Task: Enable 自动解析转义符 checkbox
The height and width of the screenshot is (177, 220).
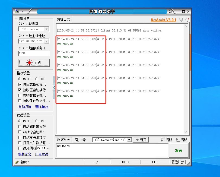Action: click(20, 127)
